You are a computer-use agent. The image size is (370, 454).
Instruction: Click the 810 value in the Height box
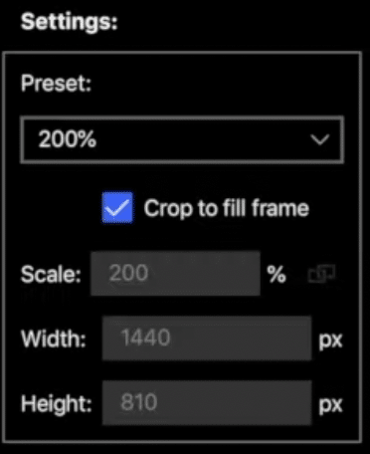(139, 402)
